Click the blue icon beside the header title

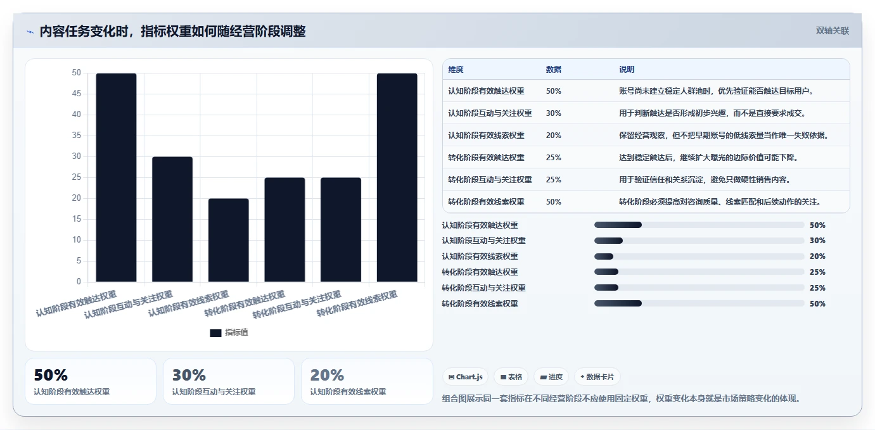pos(30,32)
